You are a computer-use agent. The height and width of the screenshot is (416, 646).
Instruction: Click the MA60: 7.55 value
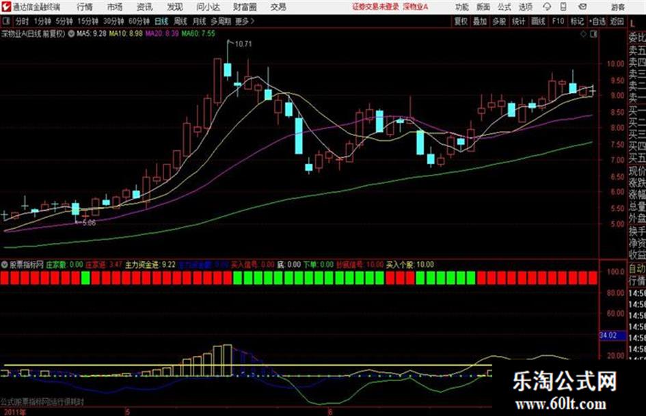(198, 33)
